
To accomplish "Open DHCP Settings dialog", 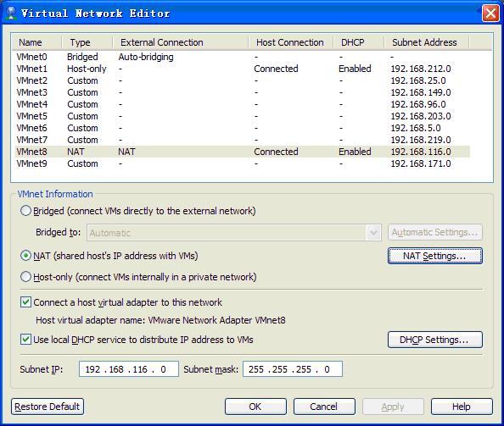I will (435, 340).
